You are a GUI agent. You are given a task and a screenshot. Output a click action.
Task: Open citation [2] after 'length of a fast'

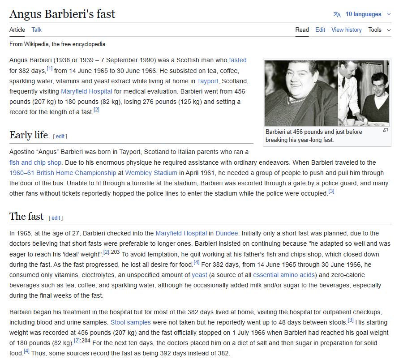pyautogui.click(x=96, y=110)
